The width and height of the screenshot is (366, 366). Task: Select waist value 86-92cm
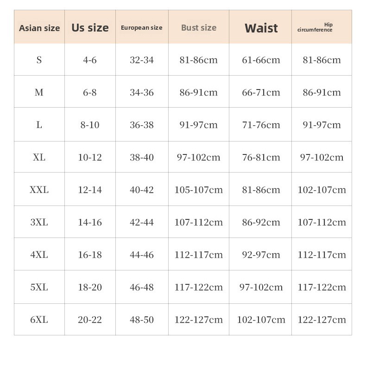(261, 222)
